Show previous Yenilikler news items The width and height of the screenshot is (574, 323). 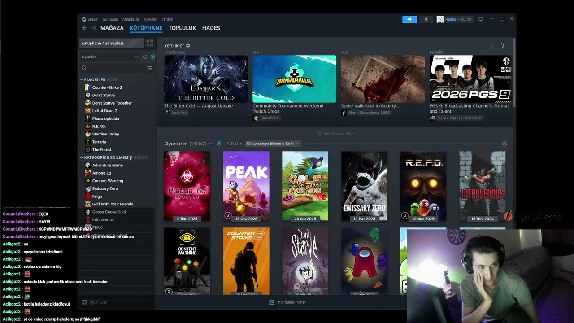tap(492, 46)
